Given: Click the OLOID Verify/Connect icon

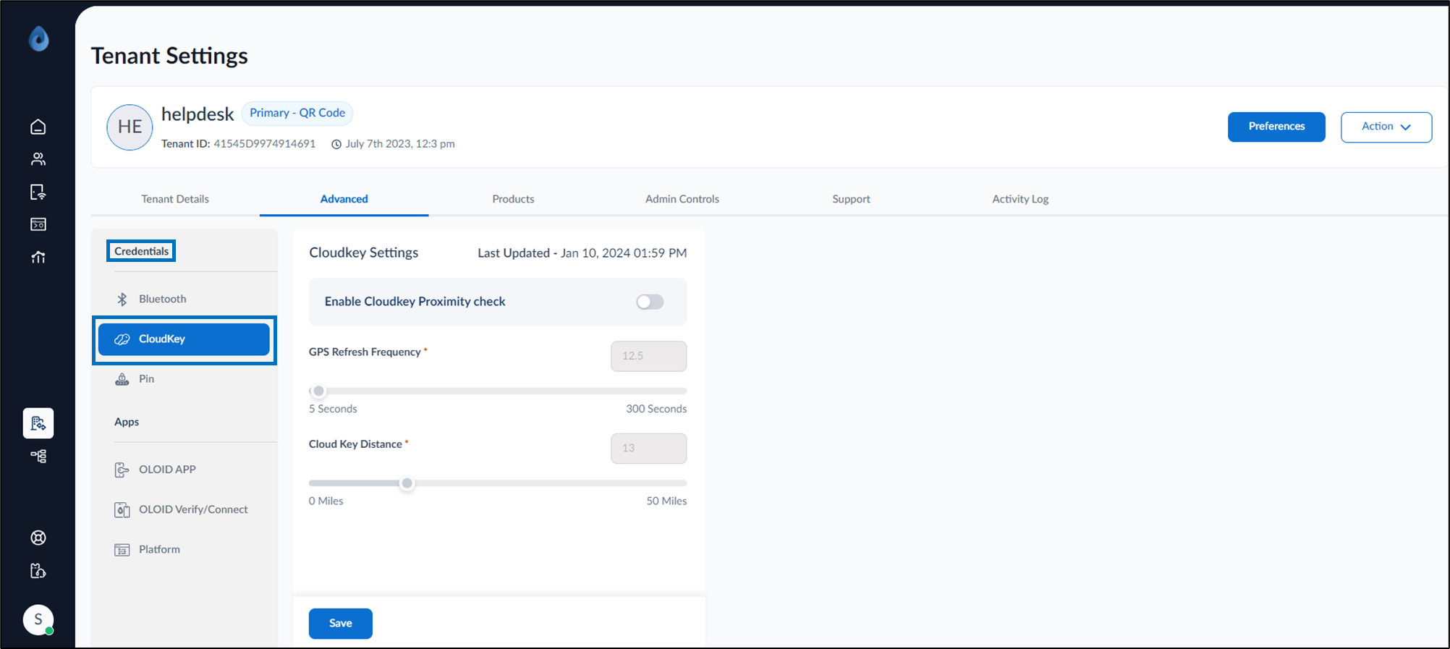Looking at the screenshot, I should 122,510.
